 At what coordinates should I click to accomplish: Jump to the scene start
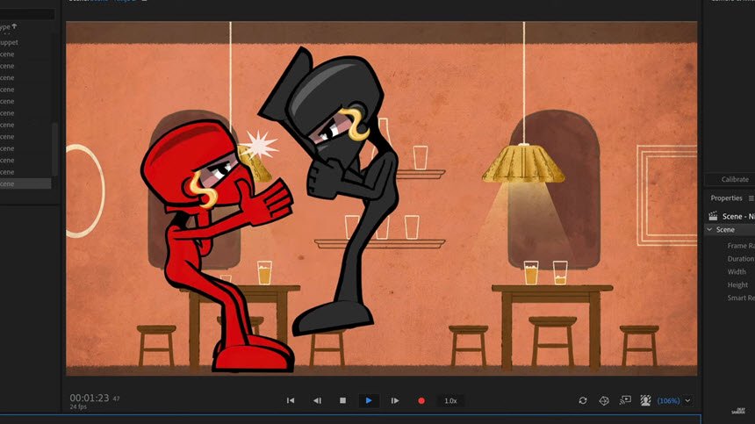[x=291, y=400]
